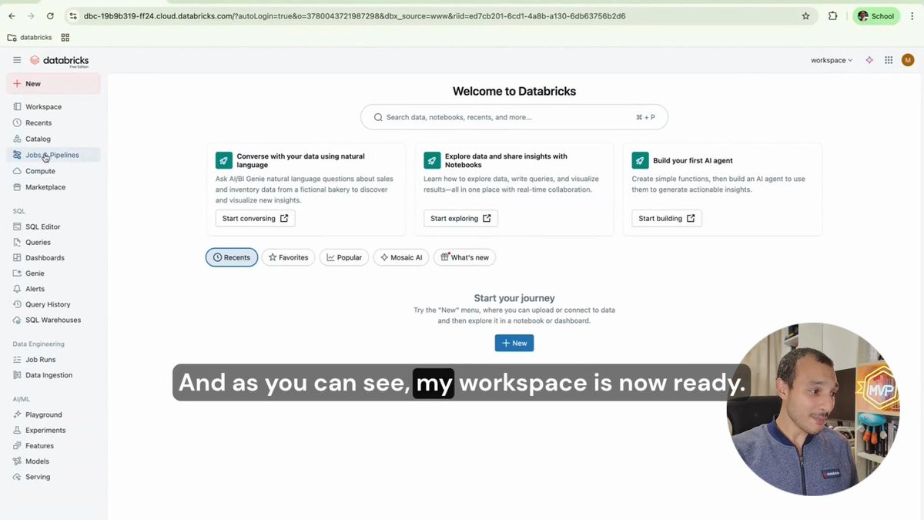
Task: Click the New button in the sidebar
Action: (53, 83)
